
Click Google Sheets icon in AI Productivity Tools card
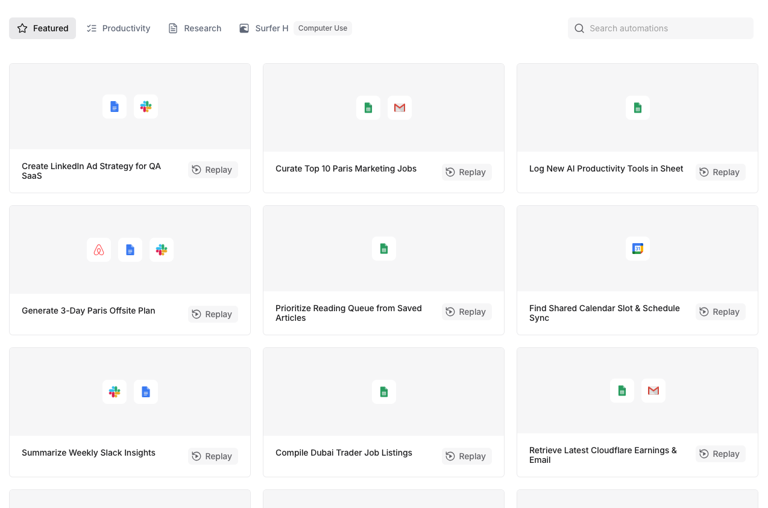[637, 108]
